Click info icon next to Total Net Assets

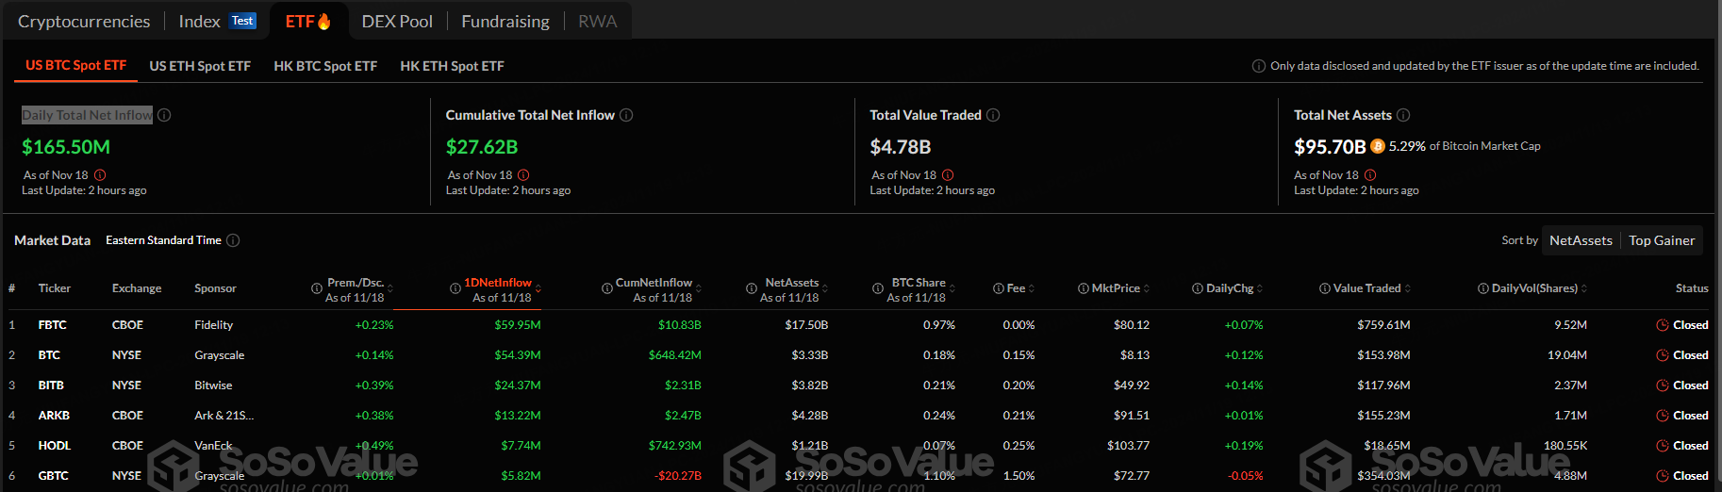(1403, 115)
